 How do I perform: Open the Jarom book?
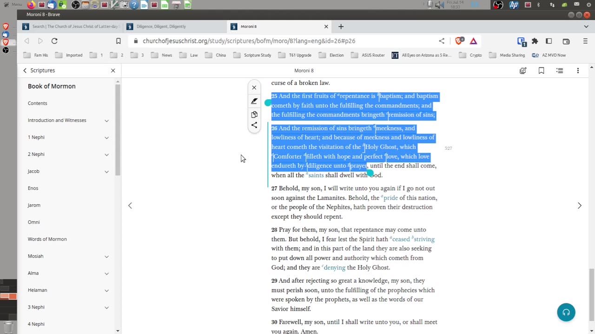point(34,205)
